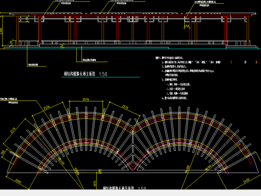Select the leader annotation text above the left arc

[x=9, y=101]
